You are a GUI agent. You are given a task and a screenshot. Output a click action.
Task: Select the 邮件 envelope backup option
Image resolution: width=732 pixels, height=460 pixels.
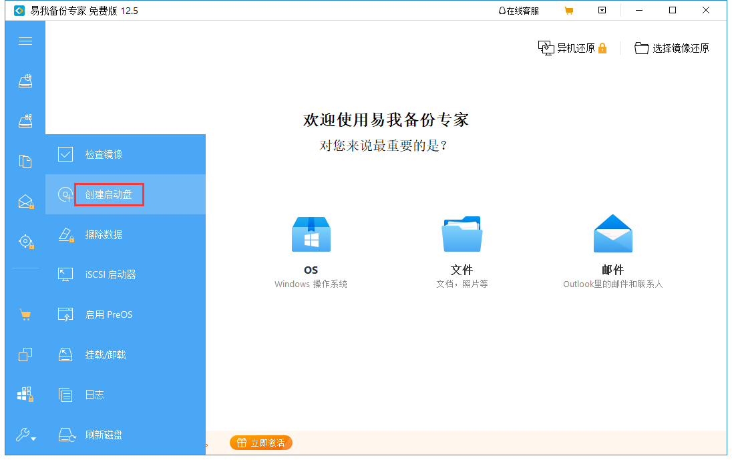click(x=612, y=252)
